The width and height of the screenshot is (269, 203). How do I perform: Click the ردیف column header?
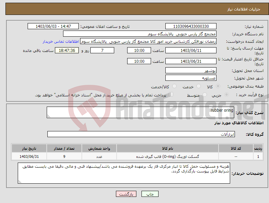click(258, 148)
